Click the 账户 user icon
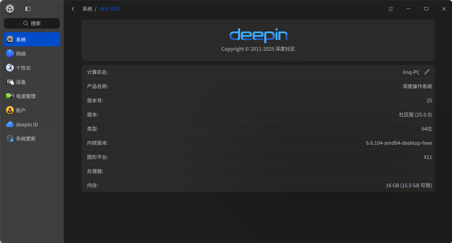This screenshot has width=452, height=243. [10, 110]
